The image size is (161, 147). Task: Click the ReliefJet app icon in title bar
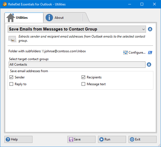5,4
